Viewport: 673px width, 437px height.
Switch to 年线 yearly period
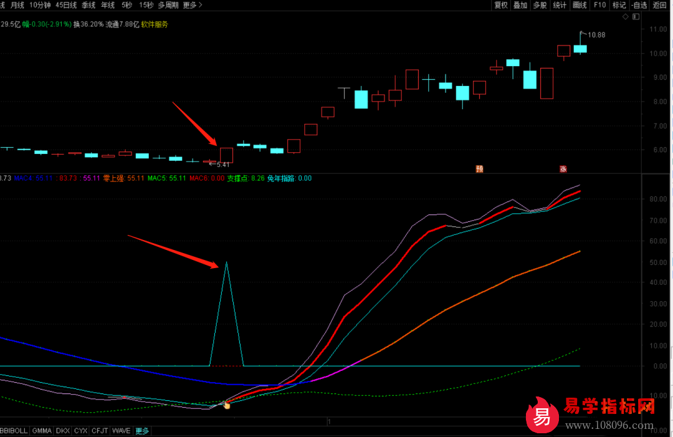tap(108, 5)
